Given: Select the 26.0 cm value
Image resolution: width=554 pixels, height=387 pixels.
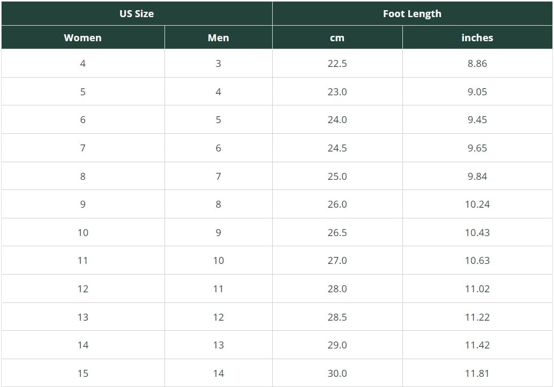Looking at the screenshot, I should [337, 204].
